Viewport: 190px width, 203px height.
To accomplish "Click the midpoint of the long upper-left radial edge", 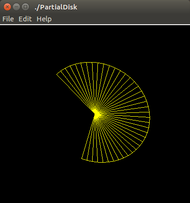I will click(76, 94).
